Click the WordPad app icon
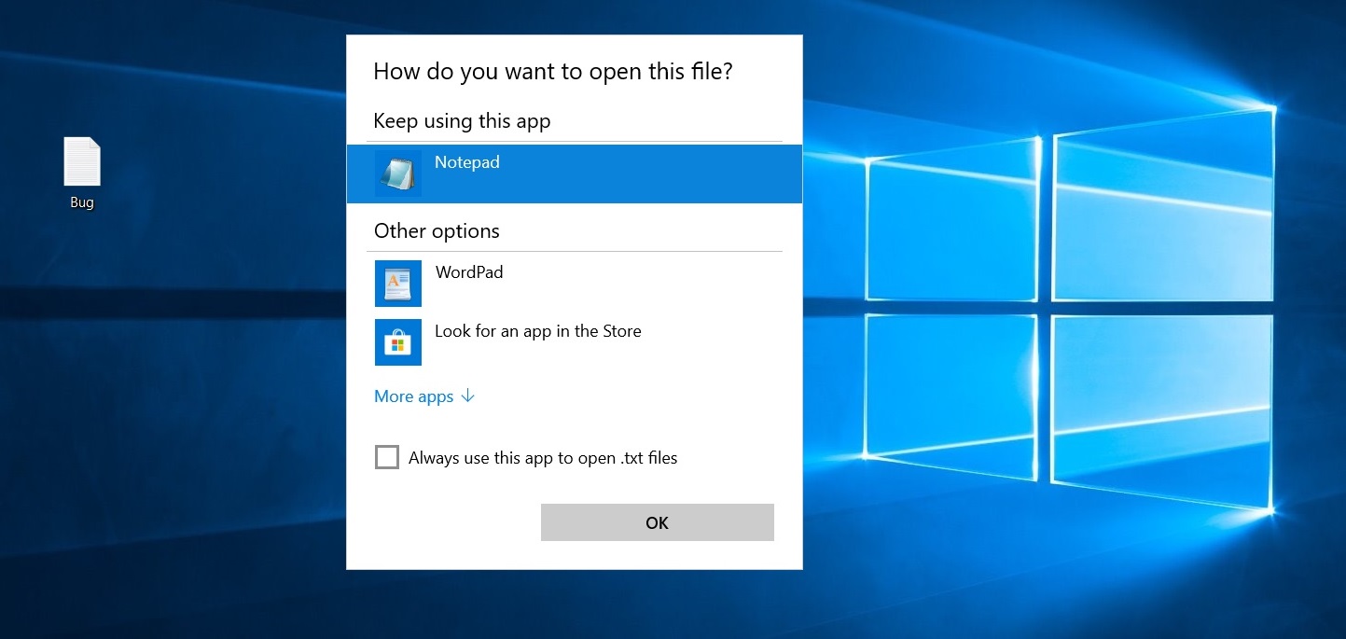Viewport: 1346px width, 639px height. pyautogui.click(x=397, y=284)
